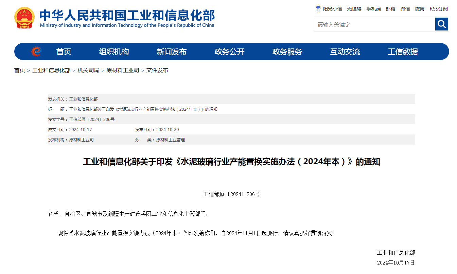Image resolution: width=457 pixels, height=274 pixels.
Task: Focus the 请输入关键字 search field
Action: (374, 24)
